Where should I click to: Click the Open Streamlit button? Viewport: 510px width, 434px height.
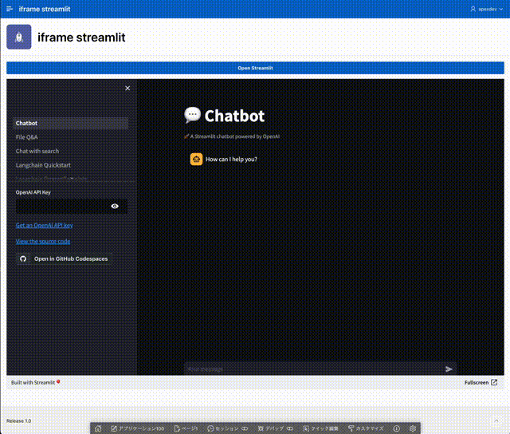click(x=255, y=68)
